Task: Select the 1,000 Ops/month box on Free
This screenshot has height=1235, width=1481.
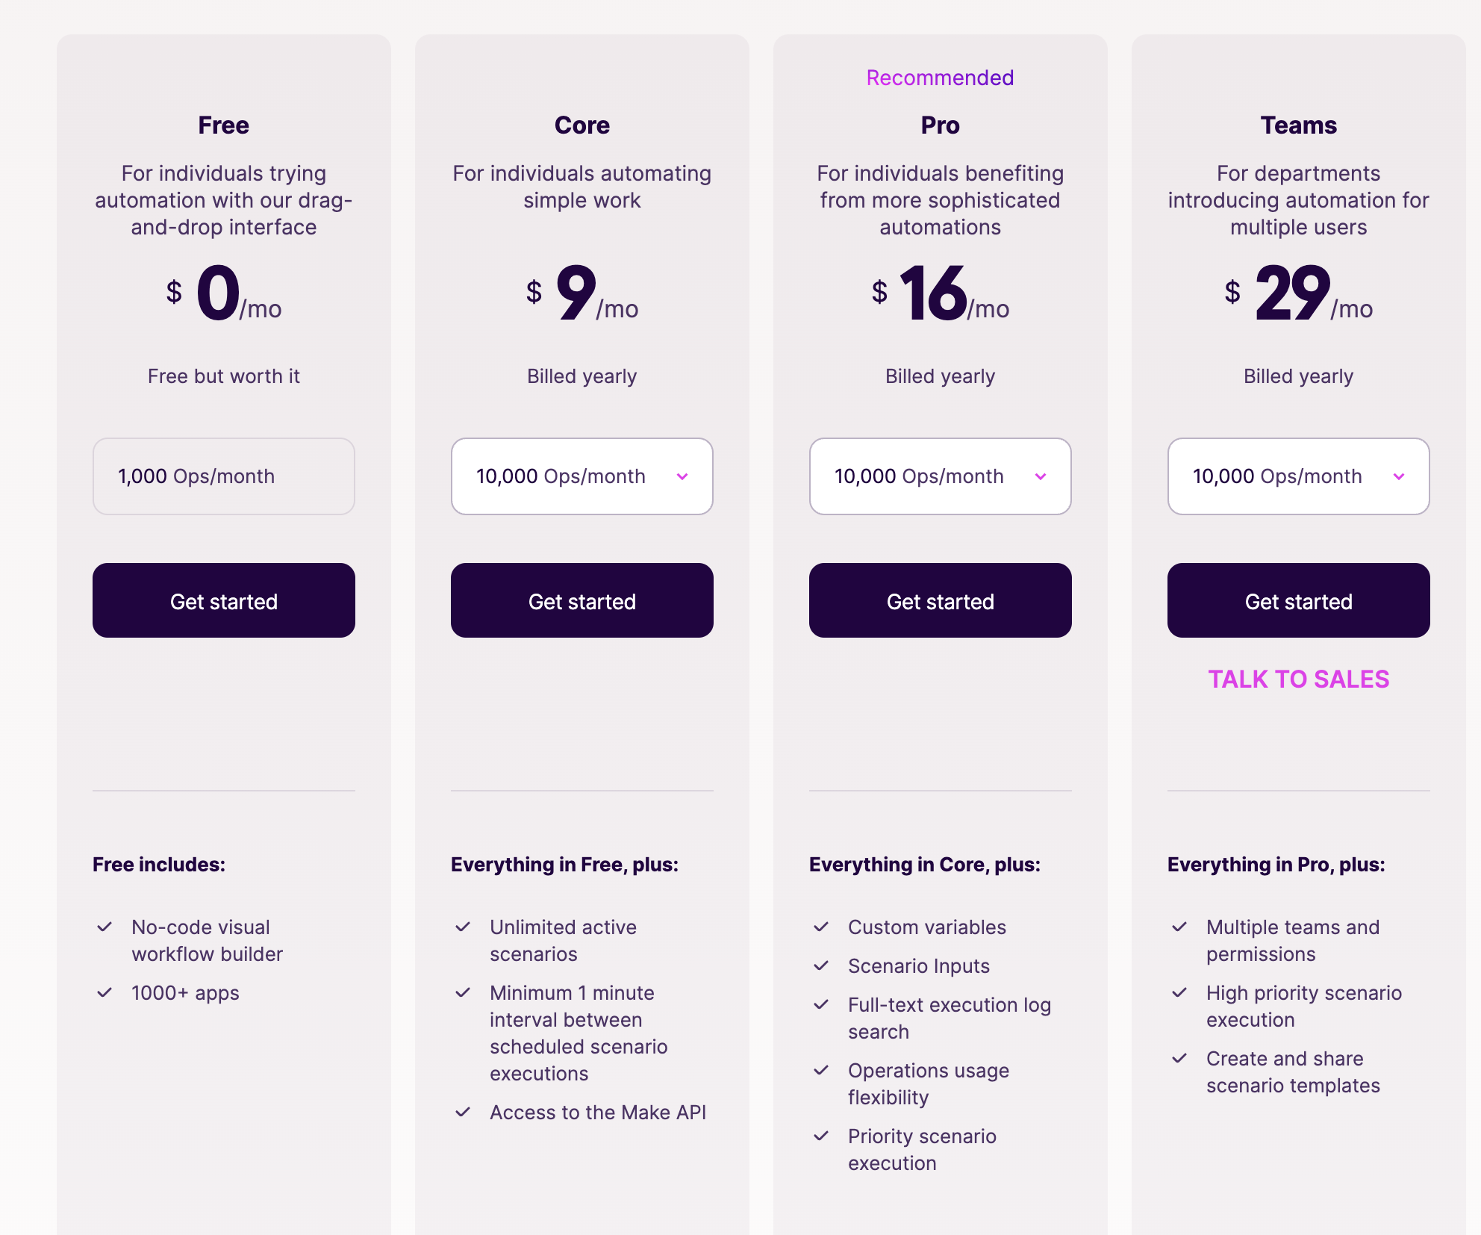Action: point(223,476)
